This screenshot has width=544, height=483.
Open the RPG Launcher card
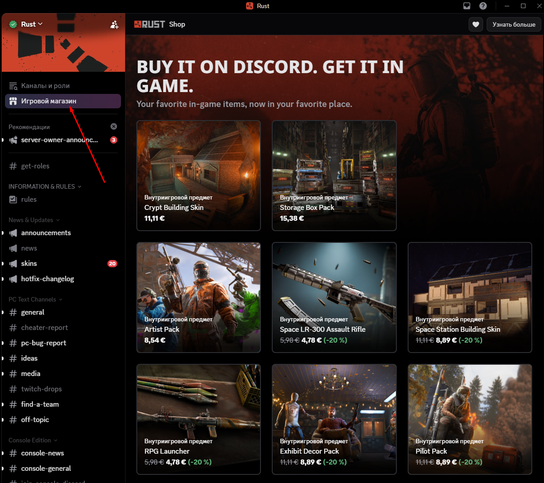(199, 419)
